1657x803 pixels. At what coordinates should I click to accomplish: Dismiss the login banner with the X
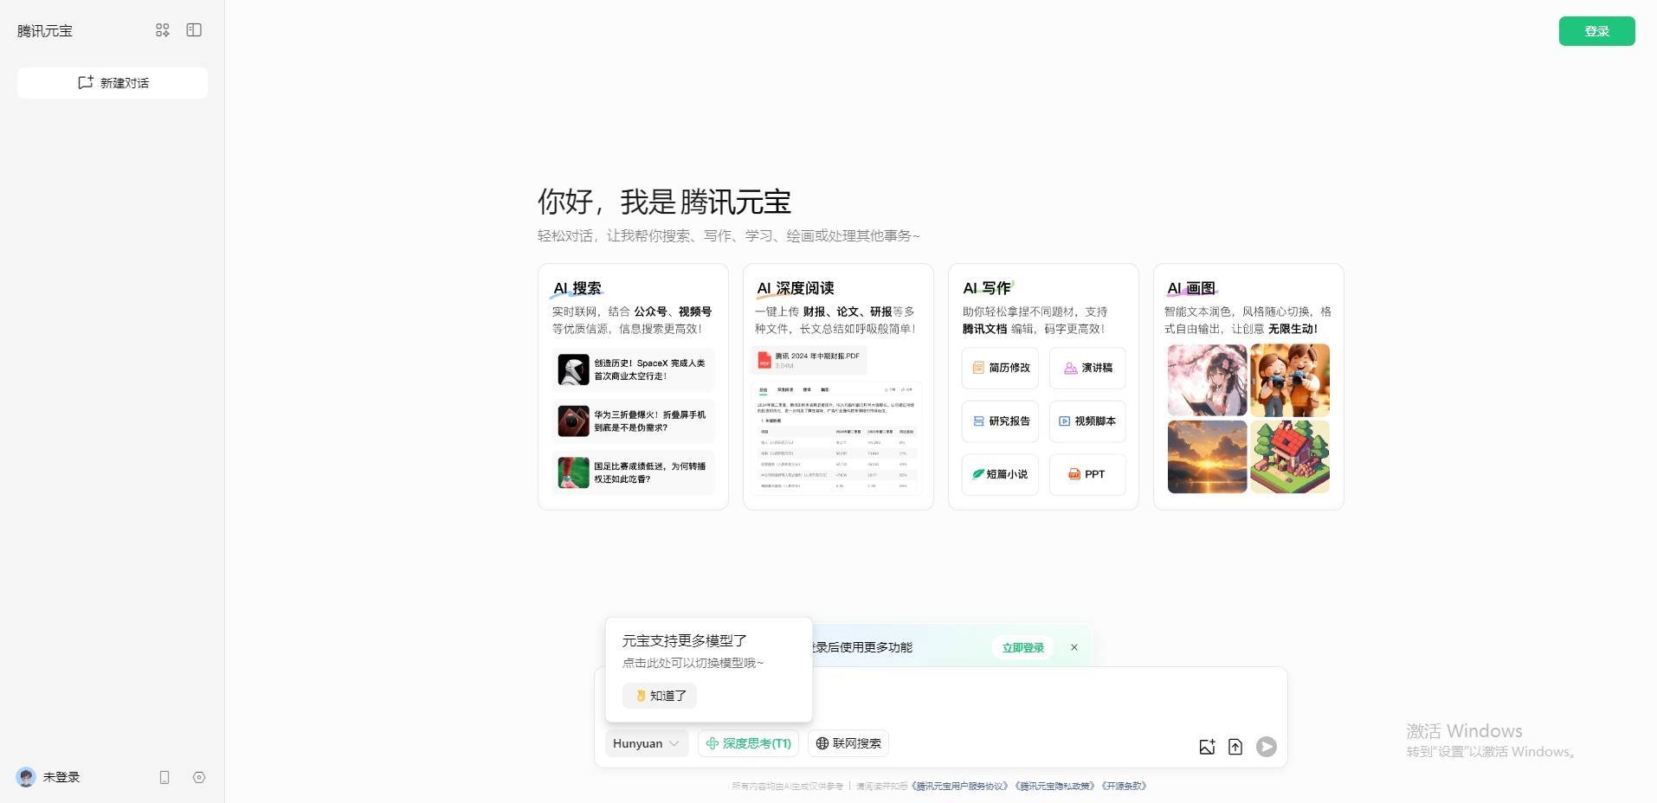[x=1074, y=647]
